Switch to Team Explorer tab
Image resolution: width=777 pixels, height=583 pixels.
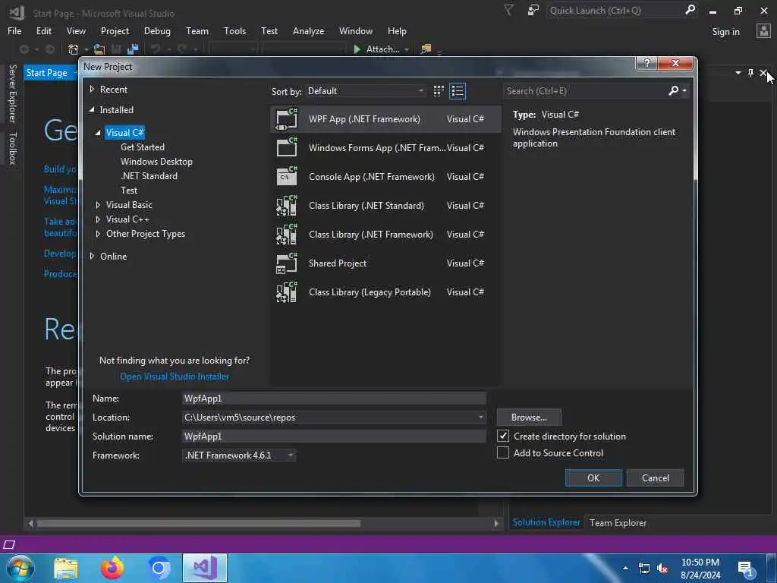coord(618,522)
